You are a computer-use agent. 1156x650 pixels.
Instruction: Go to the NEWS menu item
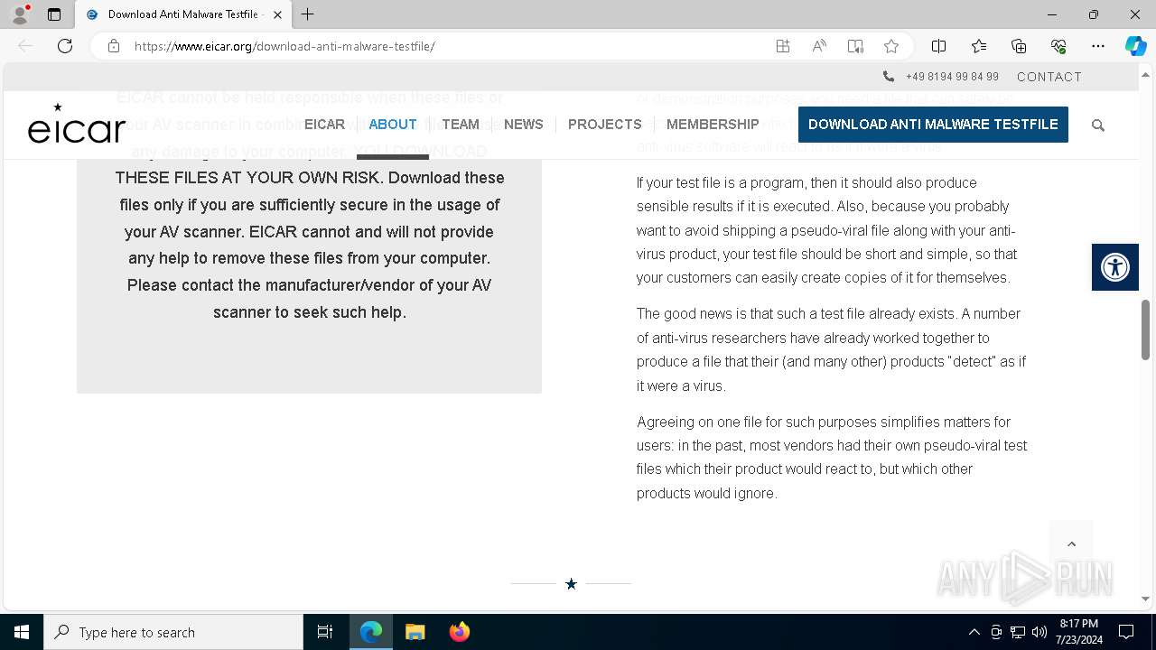tap(524, 125)
